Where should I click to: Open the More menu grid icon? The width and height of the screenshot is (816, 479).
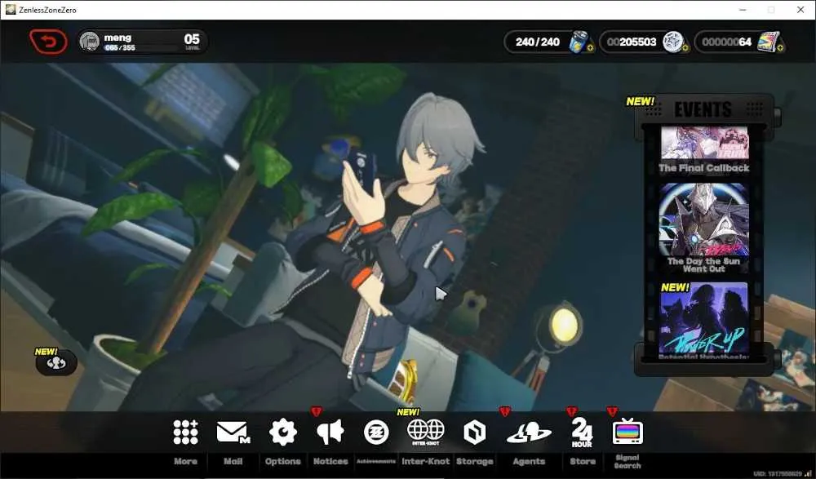coord(186,432)
